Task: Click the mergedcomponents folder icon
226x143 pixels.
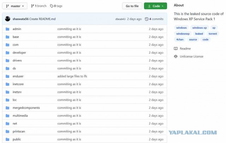Action: pos(7,108)
